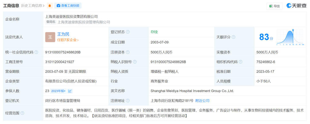The height and width of the screenshot is (124, 310).
Task: Open the 查看工商快照 snapshot button
Action: 68,6
